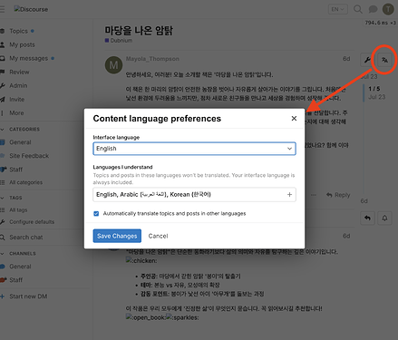This screenshot has width=398, height=340.
Task: Click the Languages I understand field
Action: pos(194,195)
